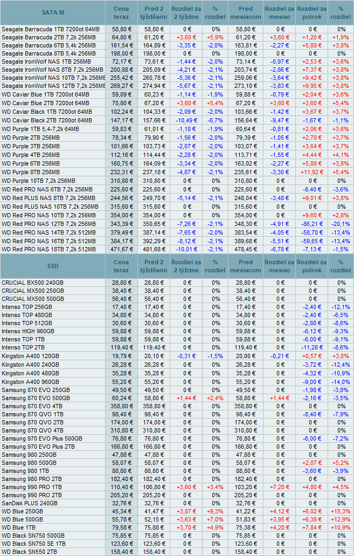Viewport: 354px width, 556px height.
Task: Click Samsung 870 EVO 250GB row name
Action: [x=36, y=390]
